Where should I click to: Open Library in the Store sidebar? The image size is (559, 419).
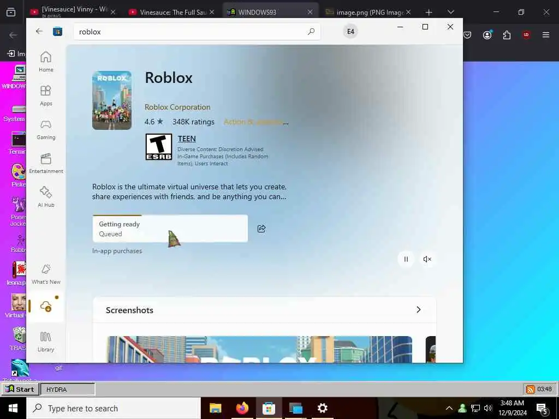point(46,342)
